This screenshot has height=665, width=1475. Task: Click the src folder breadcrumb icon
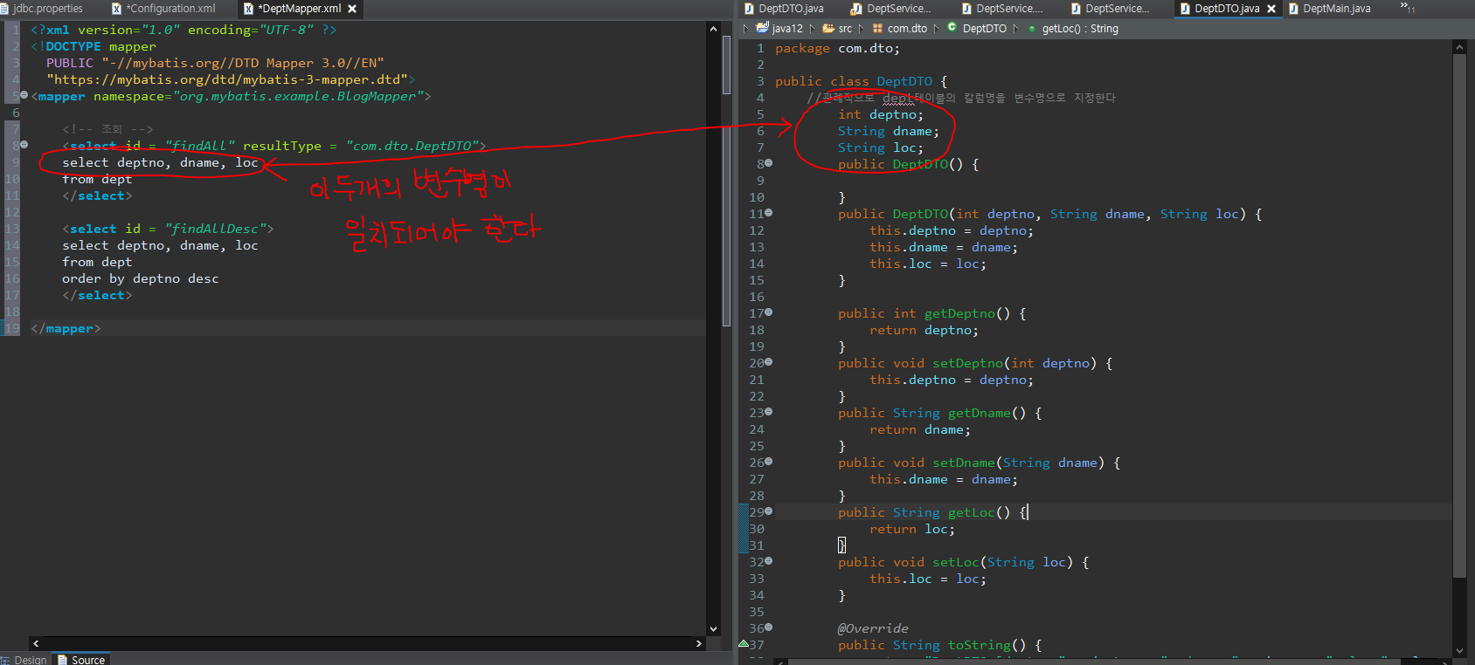pos(828,28)
